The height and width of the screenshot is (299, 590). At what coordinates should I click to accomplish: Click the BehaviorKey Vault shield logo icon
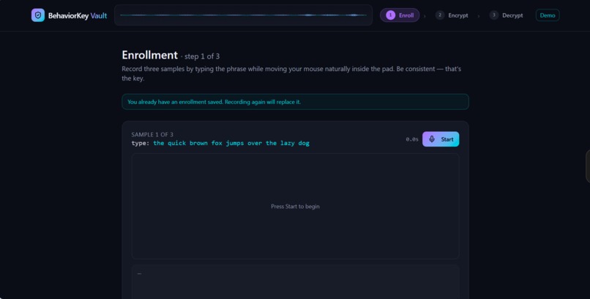click(x=38, y=15)
